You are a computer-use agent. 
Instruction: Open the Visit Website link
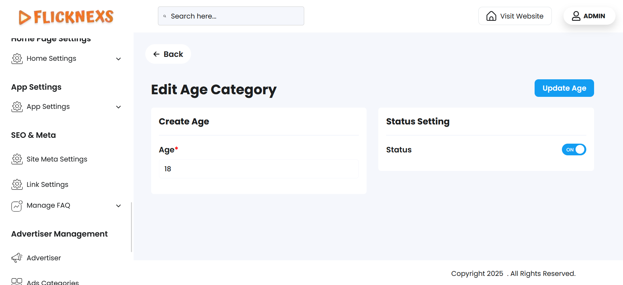click(515, 16)
